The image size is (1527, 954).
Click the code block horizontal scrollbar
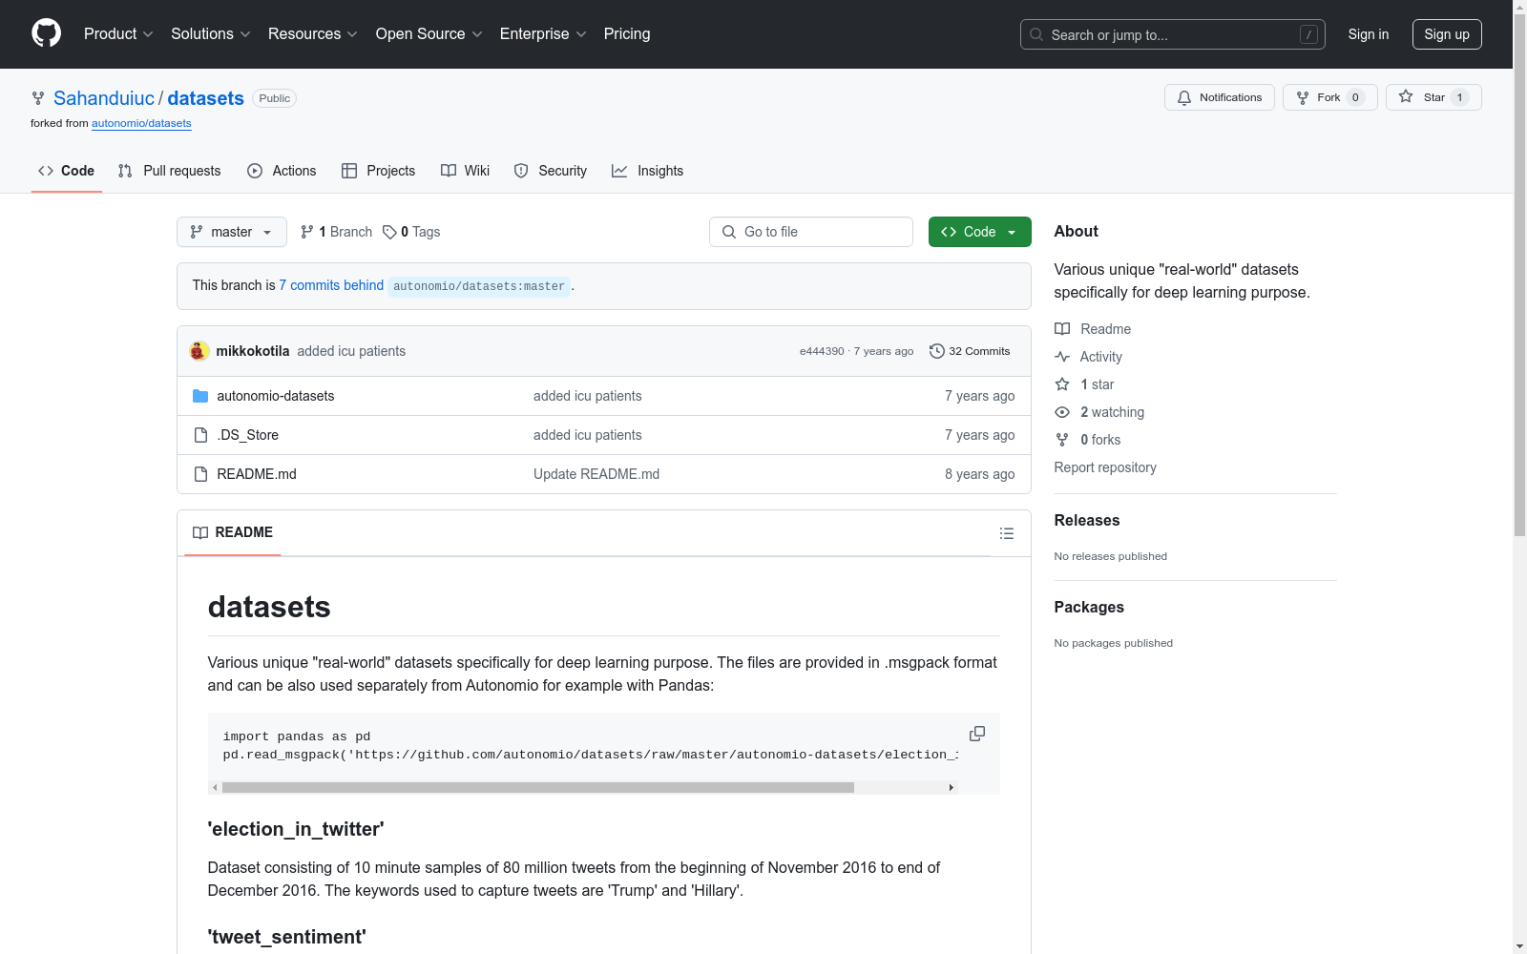coord(538,788)
